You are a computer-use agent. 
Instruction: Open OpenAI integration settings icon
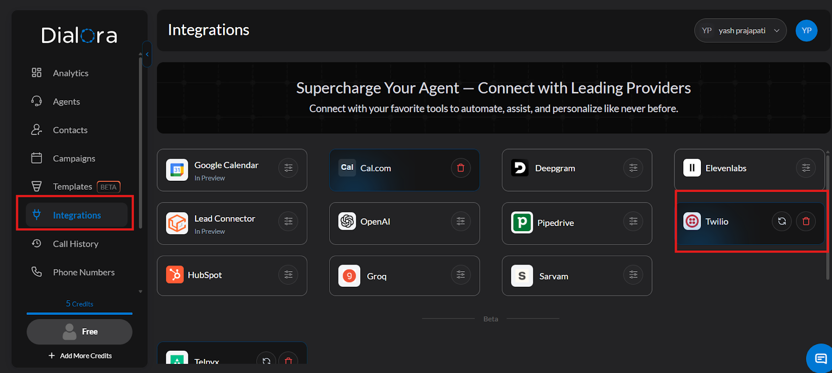click(460, 221)
